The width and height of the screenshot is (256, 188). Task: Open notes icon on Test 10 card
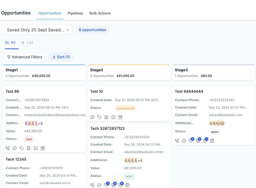106,117
